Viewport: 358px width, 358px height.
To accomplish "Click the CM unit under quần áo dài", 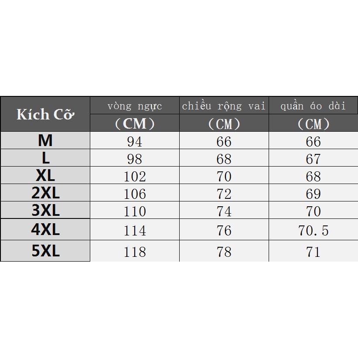I will pyautogui.click(x=313, y=124).
